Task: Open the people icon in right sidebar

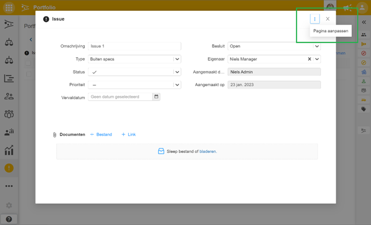Action: click(364, 35)
